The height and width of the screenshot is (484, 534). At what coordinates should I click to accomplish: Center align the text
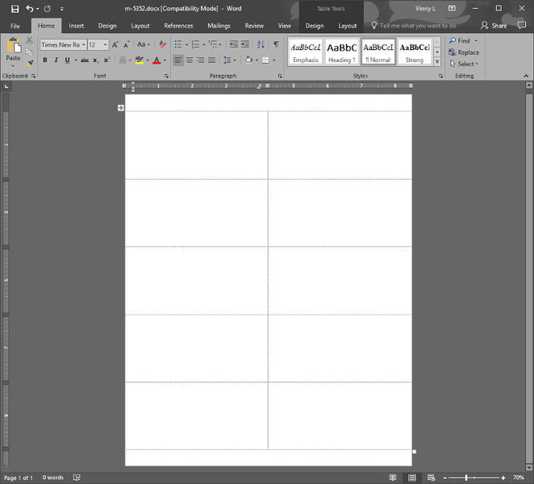coord(190,60)
